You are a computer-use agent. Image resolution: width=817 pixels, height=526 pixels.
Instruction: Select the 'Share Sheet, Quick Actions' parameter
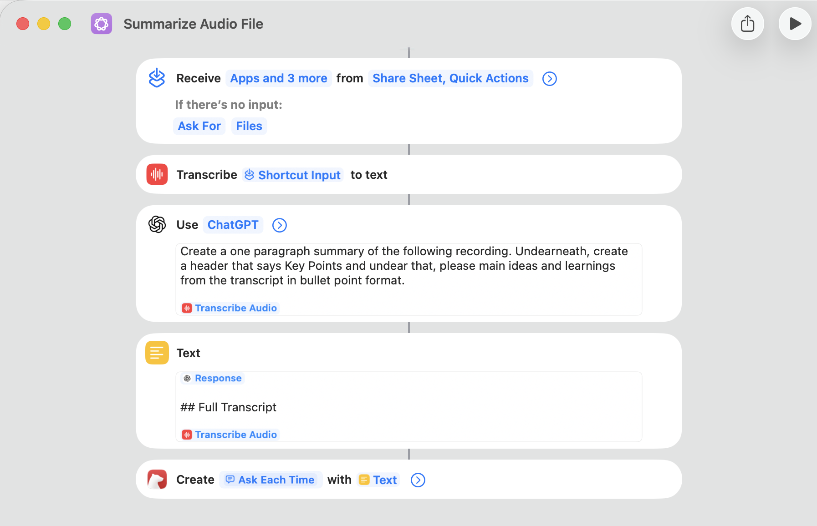(450, 78)
